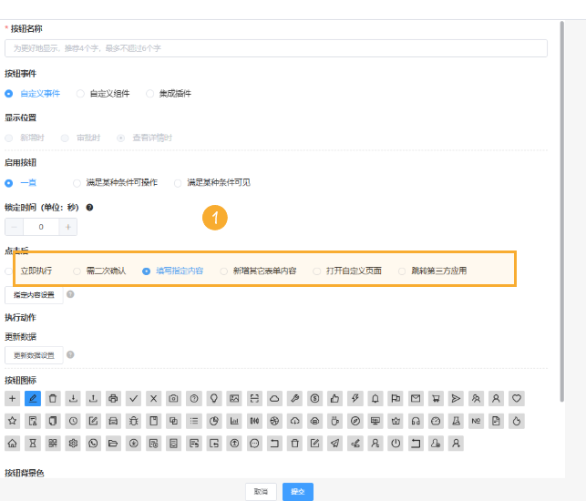Choose the flag icon
This screenshot has height=501, width=586.
pos(396,399)
